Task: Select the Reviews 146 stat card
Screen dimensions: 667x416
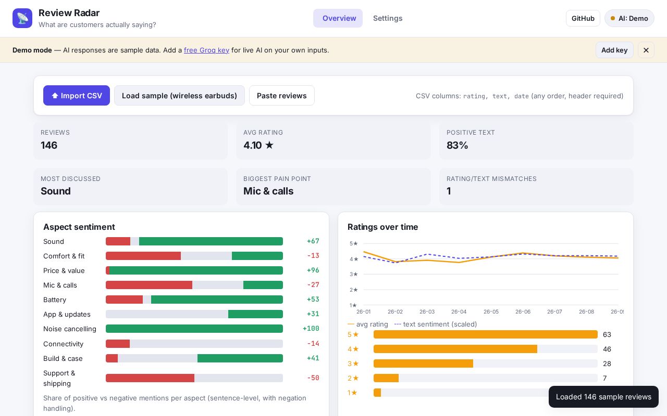Action: [130, 140]
